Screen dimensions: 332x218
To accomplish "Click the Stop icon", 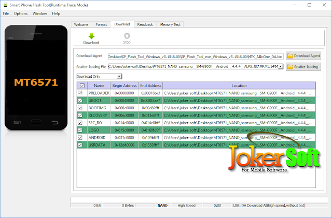I will pyautogui.click(x=127, y=36).
